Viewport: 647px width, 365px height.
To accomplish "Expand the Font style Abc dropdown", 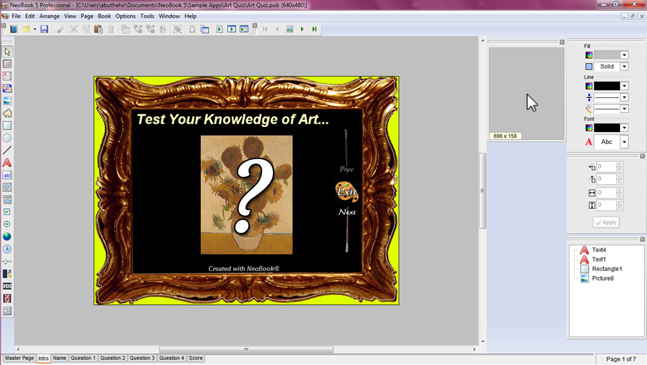I will 624,142.
